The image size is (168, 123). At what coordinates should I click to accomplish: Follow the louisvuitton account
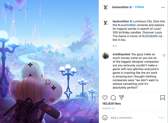[140, 7]
